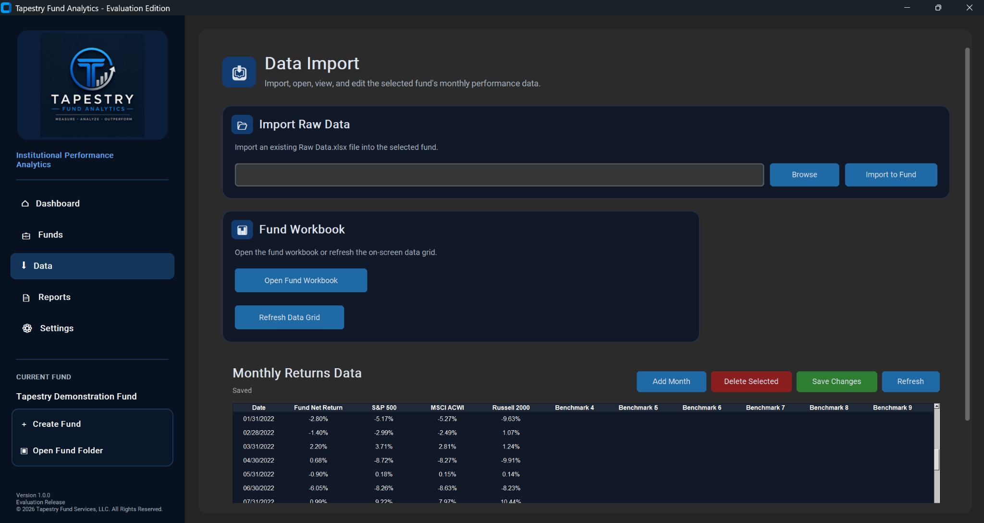Click the Benchmark 5 column header
984x523 pixels.
pos(638,408)
